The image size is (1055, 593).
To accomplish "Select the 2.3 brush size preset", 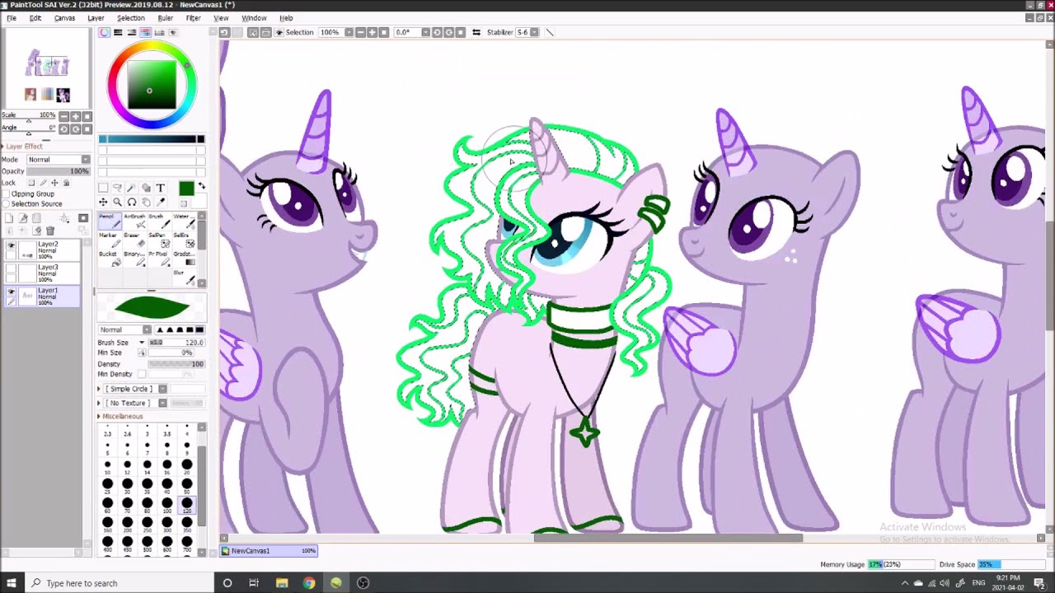I will coord(107,431).
